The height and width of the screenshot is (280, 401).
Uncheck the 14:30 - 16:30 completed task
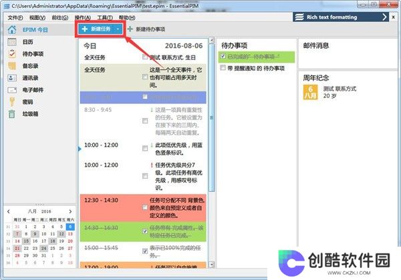tap(145, 231)
